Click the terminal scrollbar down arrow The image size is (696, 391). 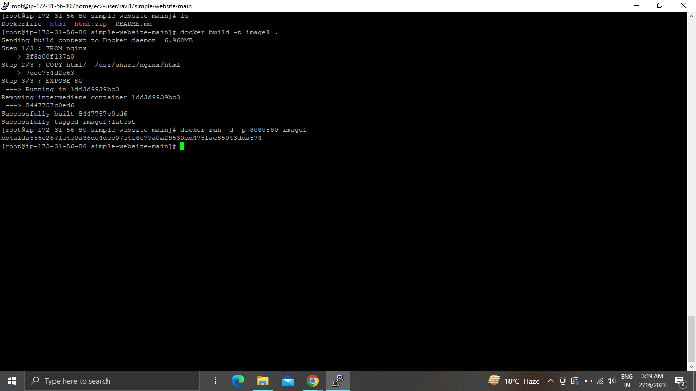coord(691,366)
